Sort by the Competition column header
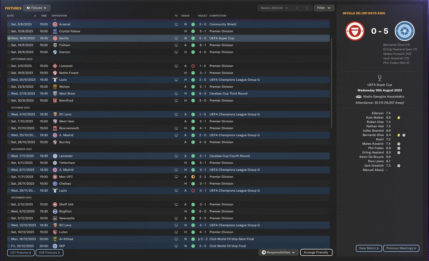This screenshot has width=429, height=261. (x=218, y=16)
